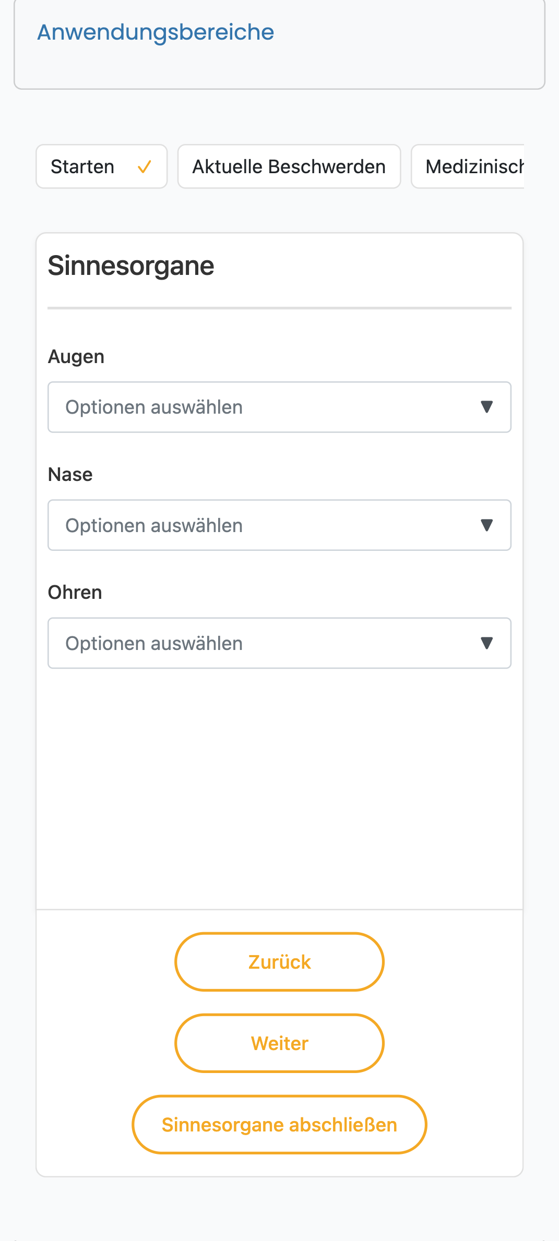This screenshot has width=559, height=1241.
Task: Open the Aktuelle Beschwerden tab
Action: 289,166
